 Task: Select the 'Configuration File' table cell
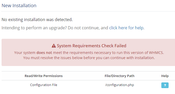pyautogui.click(x=44, y=85)
